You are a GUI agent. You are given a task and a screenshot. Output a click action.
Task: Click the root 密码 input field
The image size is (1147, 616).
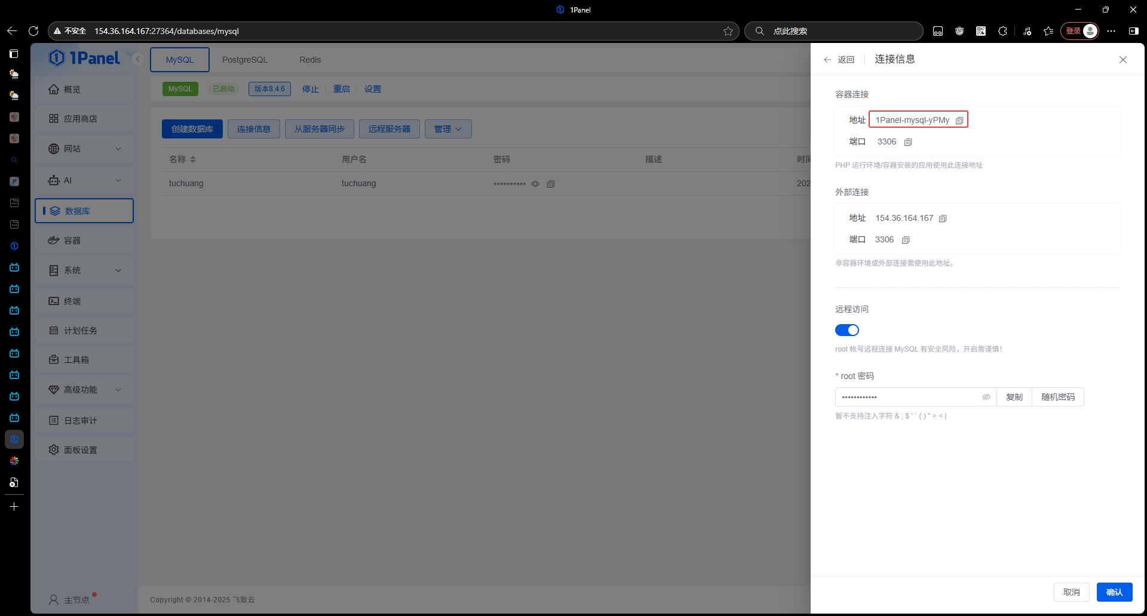pyautogui.click(x=908, y=397)
